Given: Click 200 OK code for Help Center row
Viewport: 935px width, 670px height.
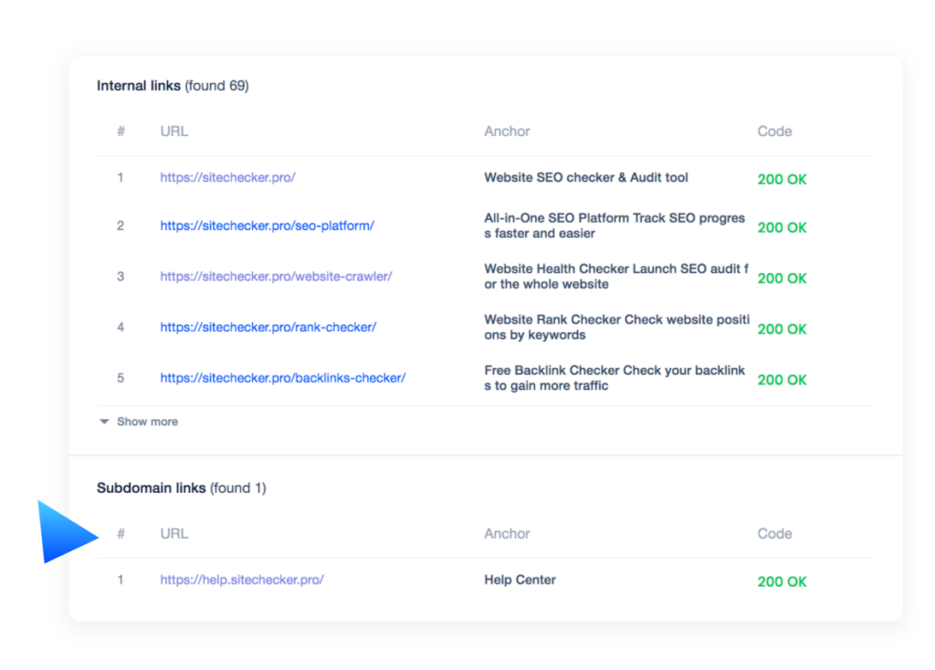Looking at the screenshot, I should (x=782, y=581).
